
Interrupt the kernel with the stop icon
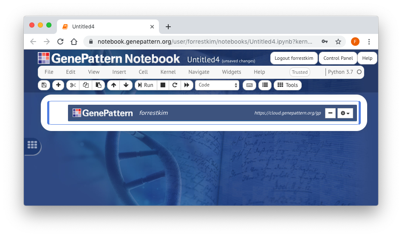pyautogui.click(x=163, y=85)
